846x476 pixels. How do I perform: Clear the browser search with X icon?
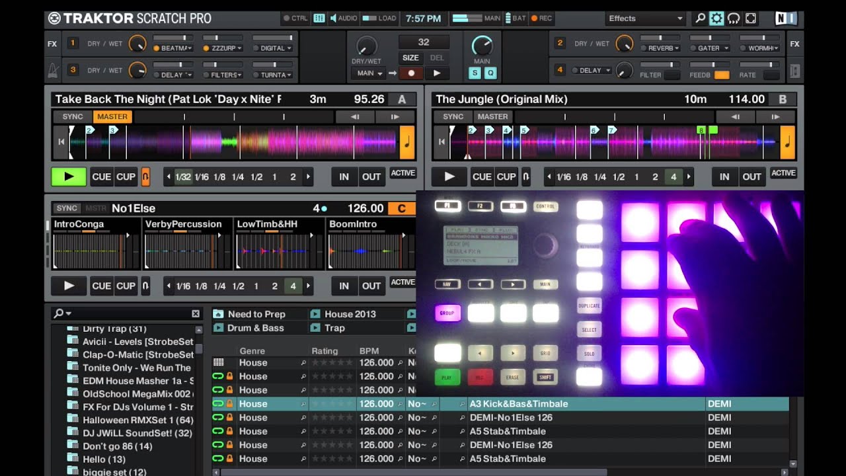196,313
